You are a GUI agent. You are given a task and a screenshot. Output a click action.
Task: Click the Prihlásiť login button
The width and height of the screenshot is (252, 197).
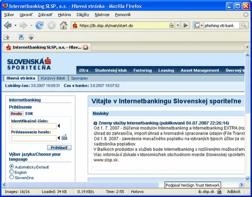[59, 148]
